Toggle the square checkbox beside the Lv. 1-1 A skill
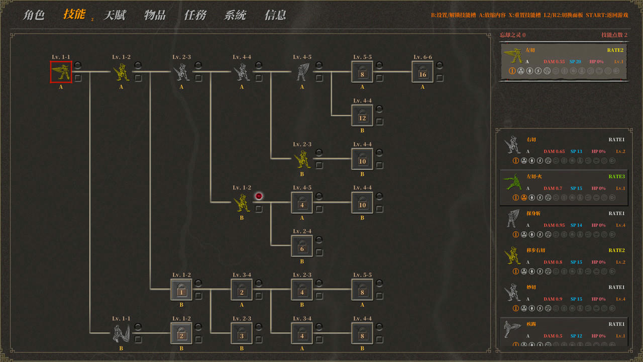This screenshot has width=643, height=362. (78, 78)
